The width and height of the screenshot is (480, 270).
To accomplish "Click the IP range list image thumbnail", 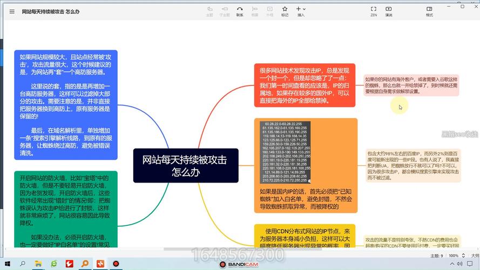I will pyautogui.click(x=285, y=152).
